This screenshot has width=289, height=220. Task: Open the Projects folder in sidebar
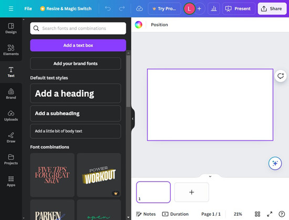click(x=11, y=159)
